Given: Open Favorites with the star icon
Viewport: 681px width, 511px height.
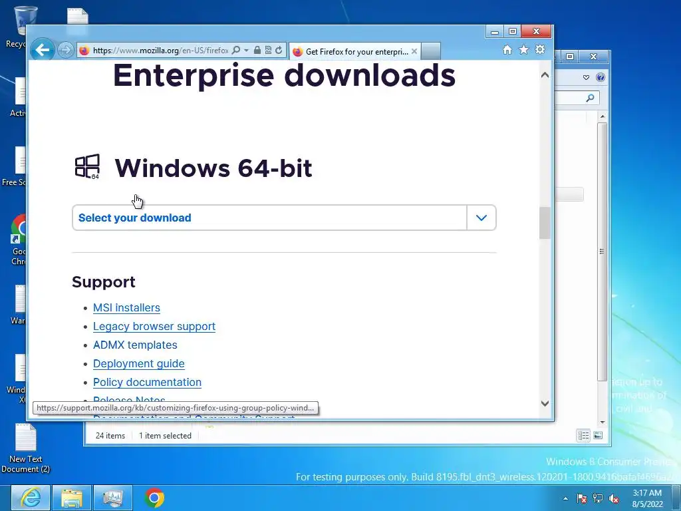Looking at the screenshot, I should 524,50.
